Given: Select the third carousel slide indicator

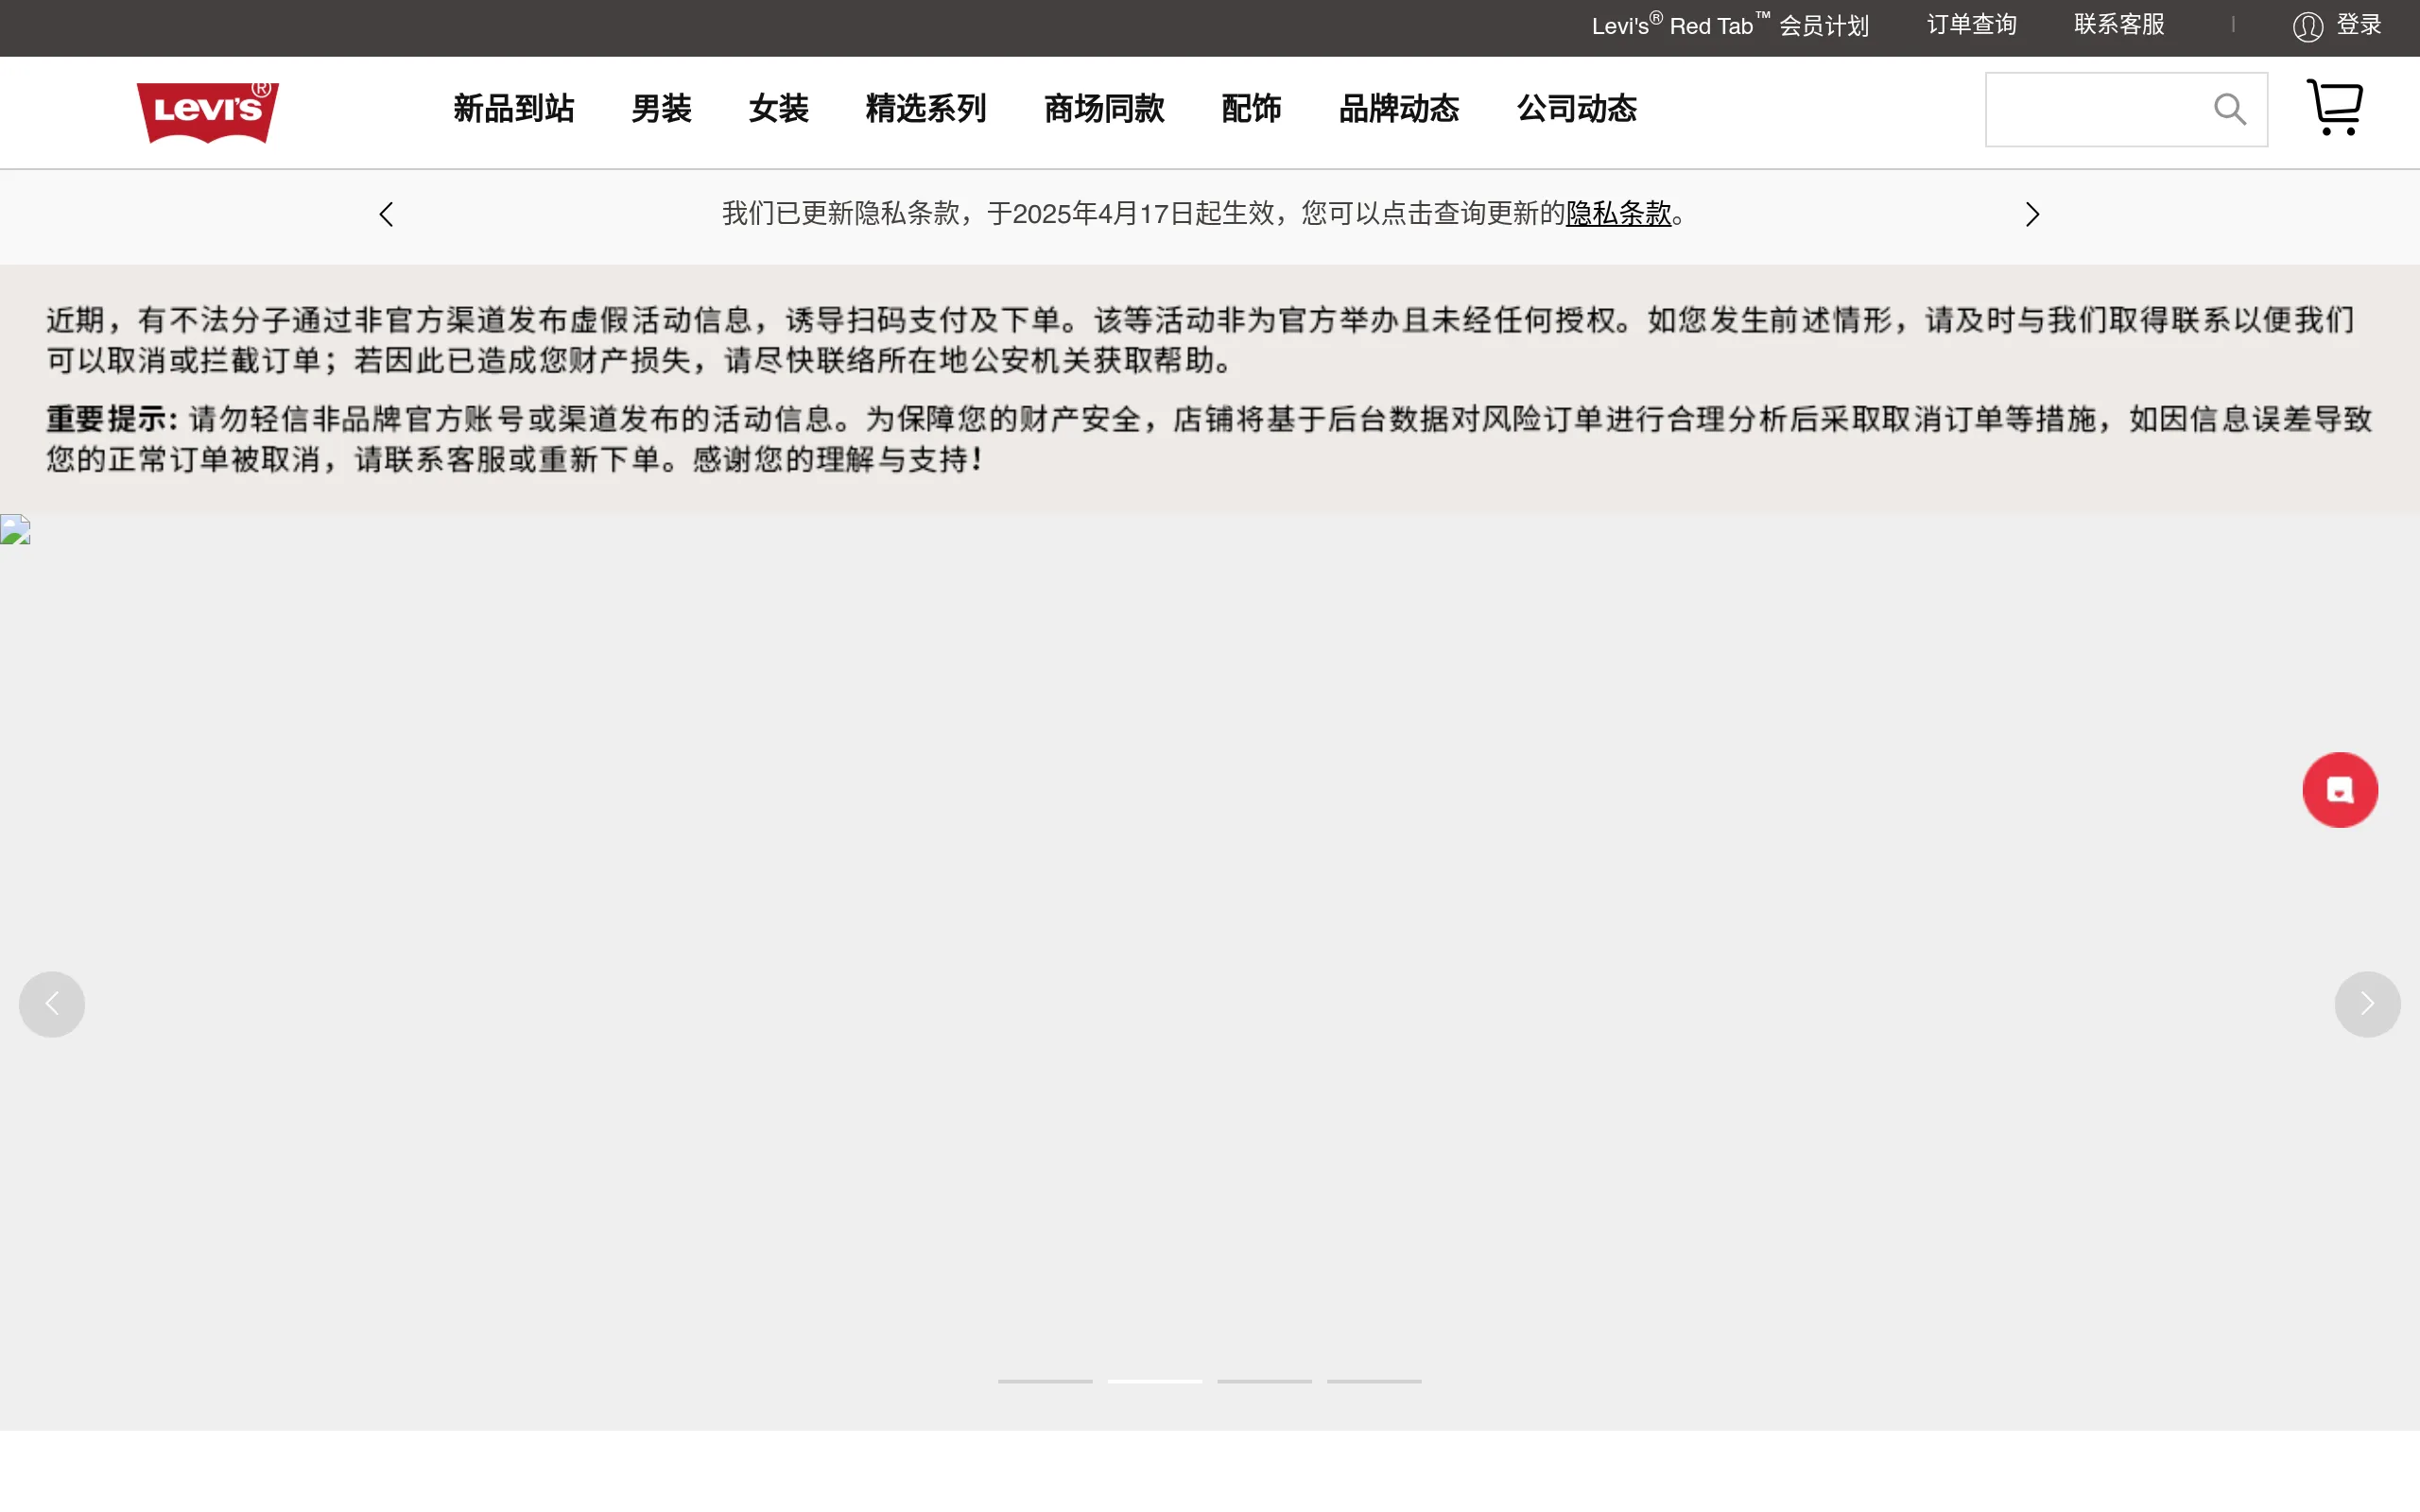Looking at the screenshot, I should coord(1264,1381).
